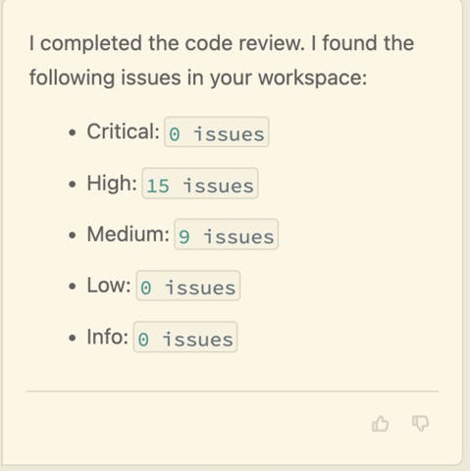Open the High '15 issues' chip
Viewport: 470px width, 471px height.
coord(200,183)
